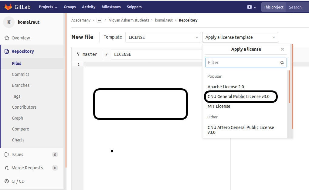
Task: Open the Apply a license template dropdown
Action: 240,37
